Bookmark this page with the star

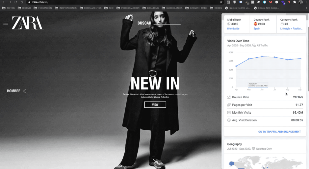221,2
